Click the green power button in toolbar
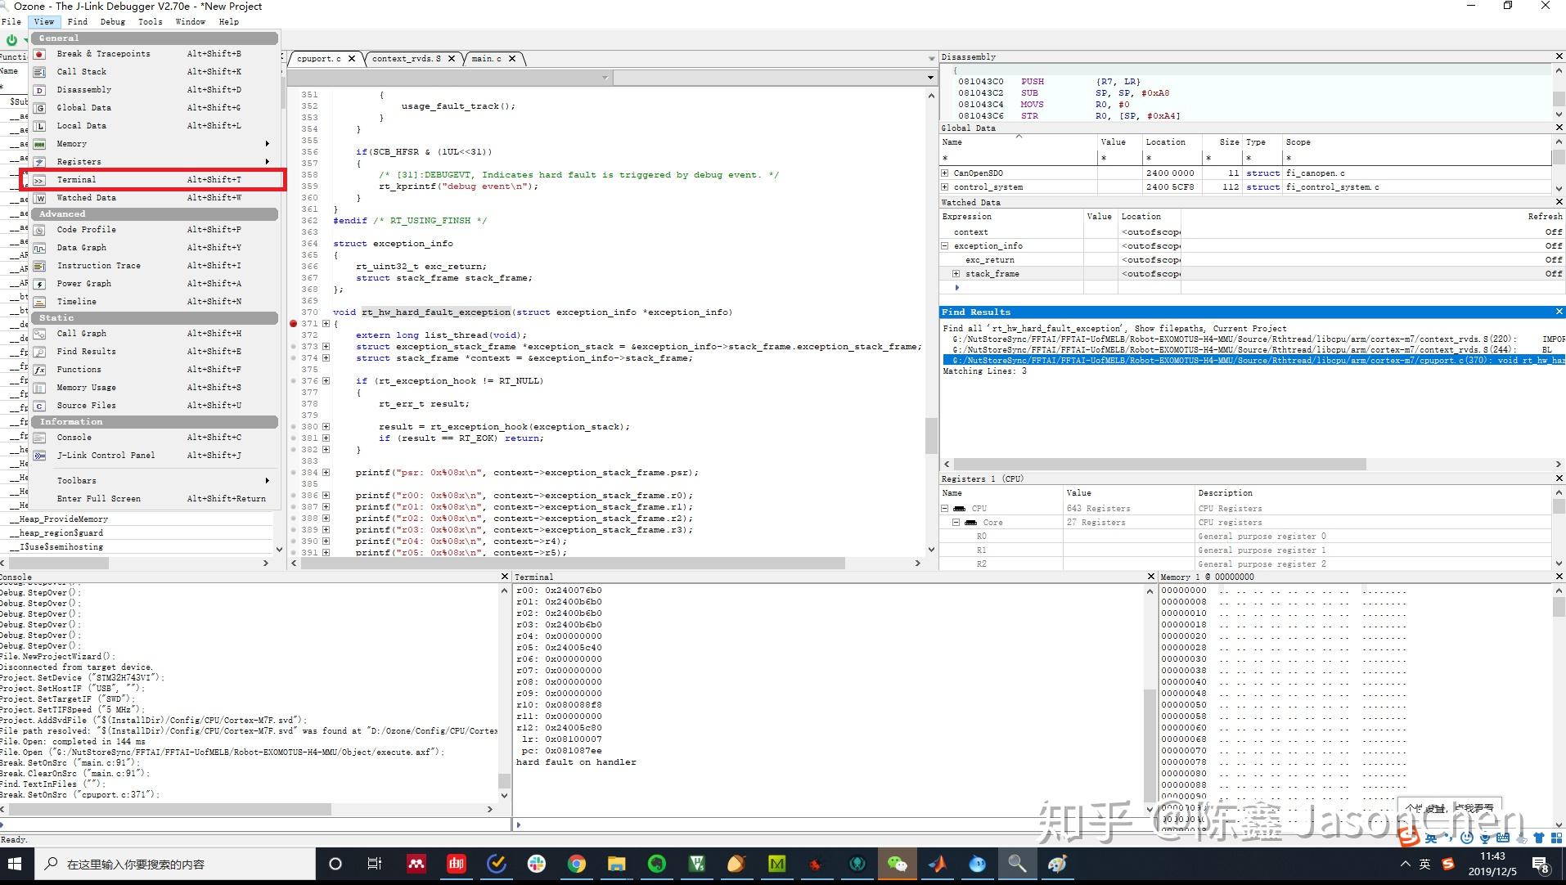Viewport: 1566px width, 885px height. 11,39
